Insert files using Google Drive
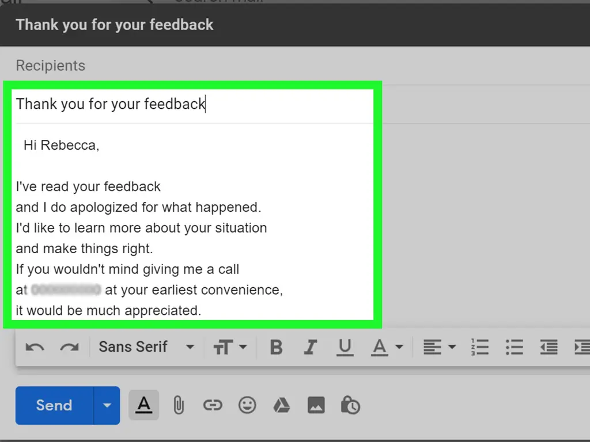Image resolution: width=590 pixels, height=442 pixels. point(281,405)
